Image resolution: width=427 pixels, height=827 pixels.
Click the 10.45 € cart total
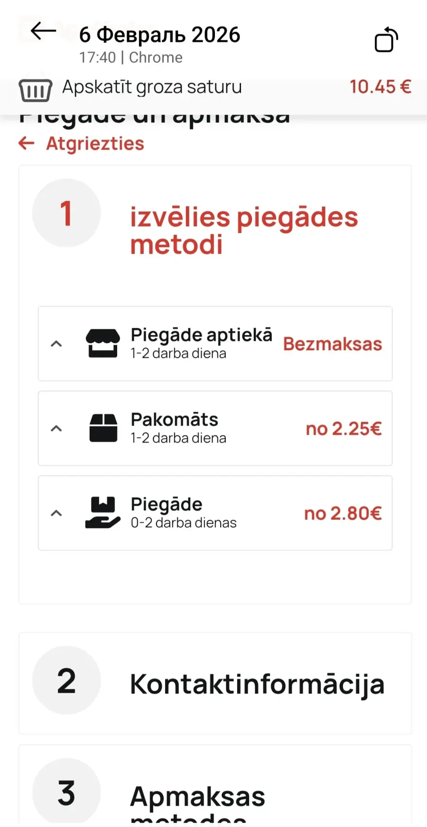(x=380, y=87)
